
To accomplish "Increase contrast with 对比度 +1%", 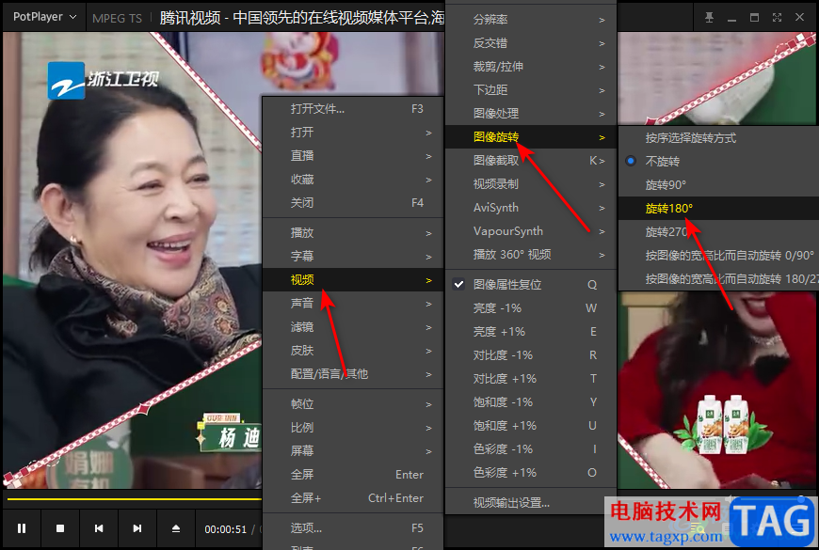I will pyautogui.click(x=531, y=378).
